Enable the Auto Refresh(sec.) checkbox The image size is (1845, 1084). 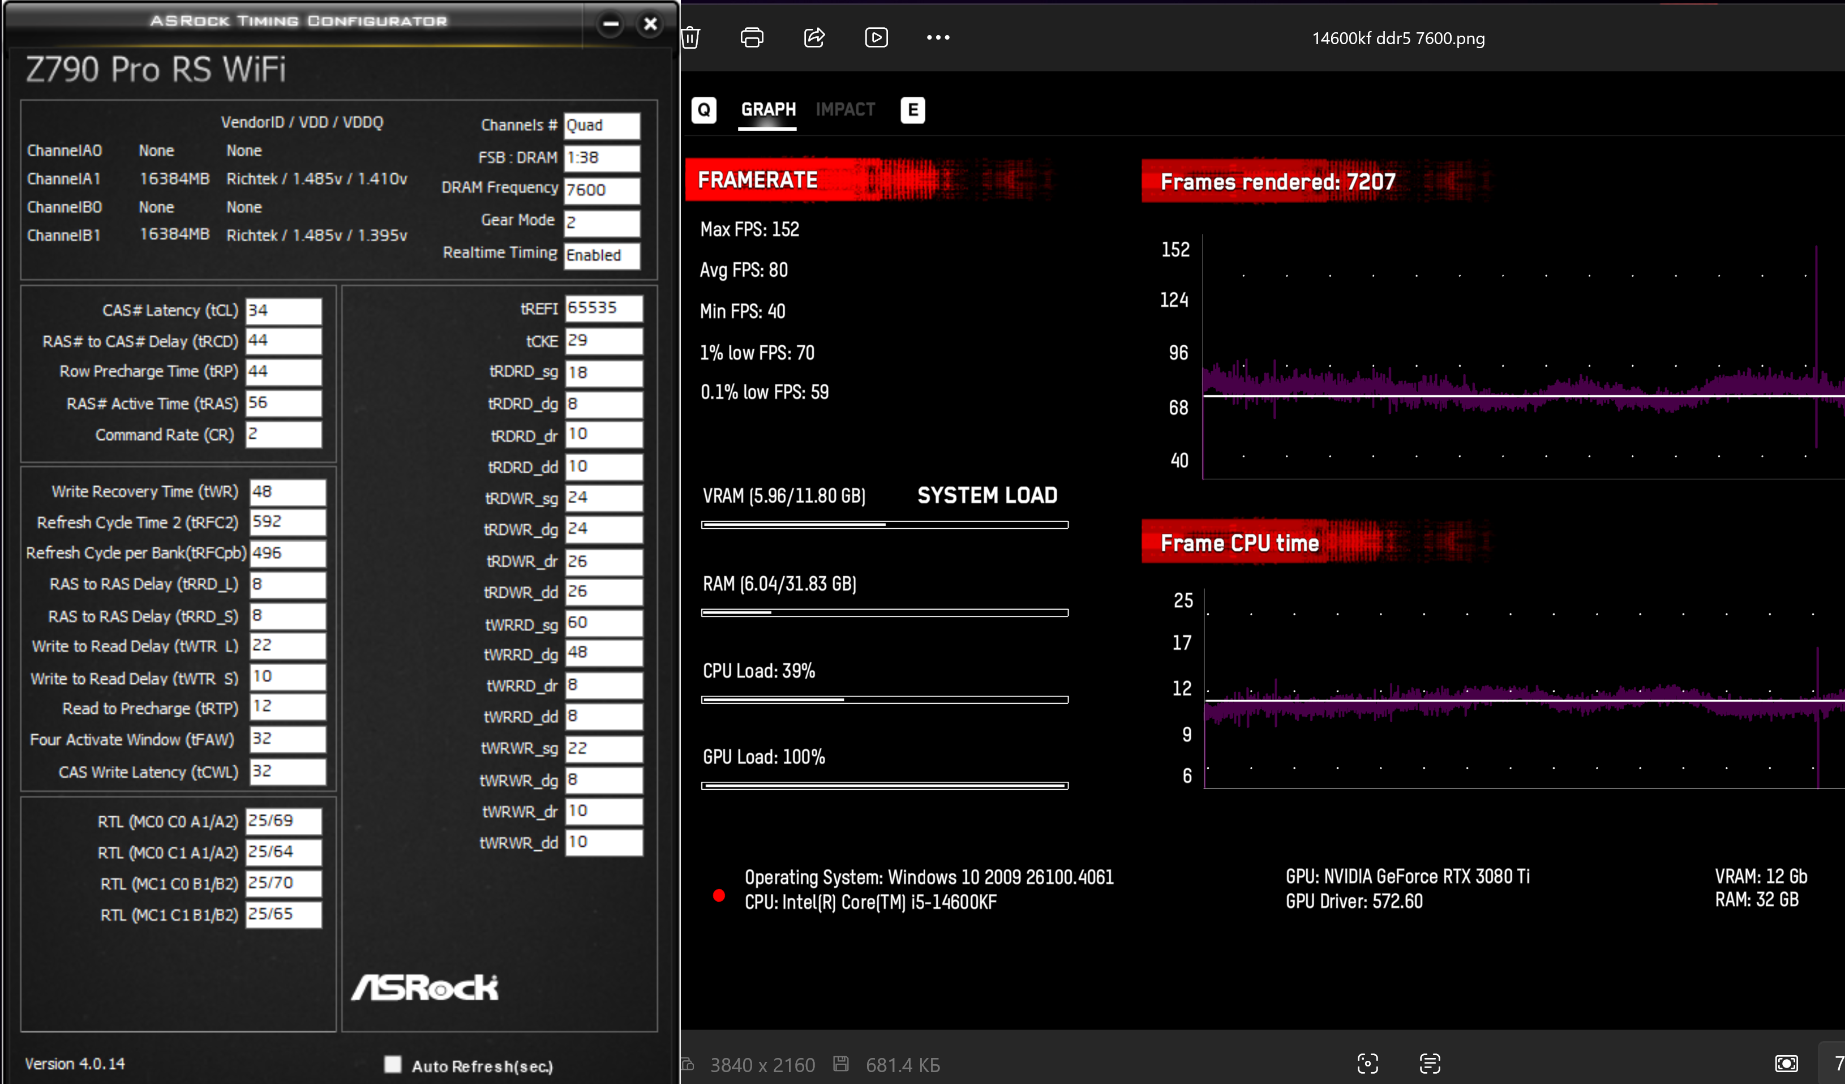tap(393, 1064)
